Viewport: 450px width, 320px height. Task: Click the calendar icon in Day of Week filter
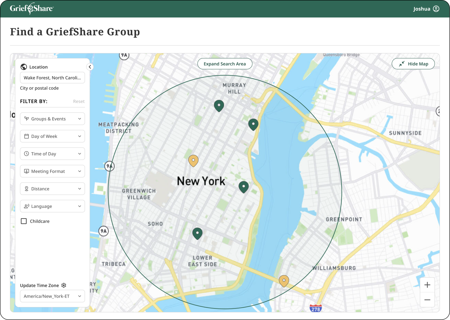pyautogui.click(x=27, y=136)
